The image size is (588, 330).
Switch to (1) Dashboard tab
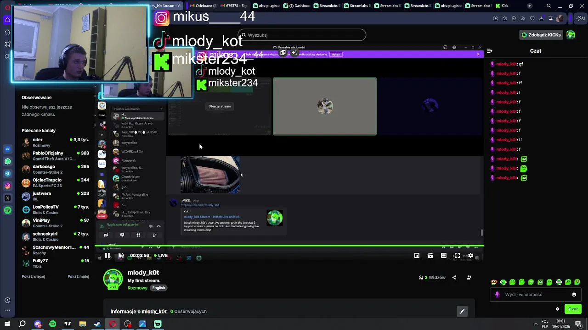tap(298, 6)
